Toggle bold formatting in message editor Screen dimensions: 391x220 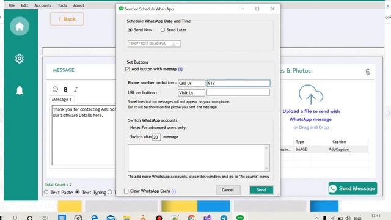(x=65, y=89)
